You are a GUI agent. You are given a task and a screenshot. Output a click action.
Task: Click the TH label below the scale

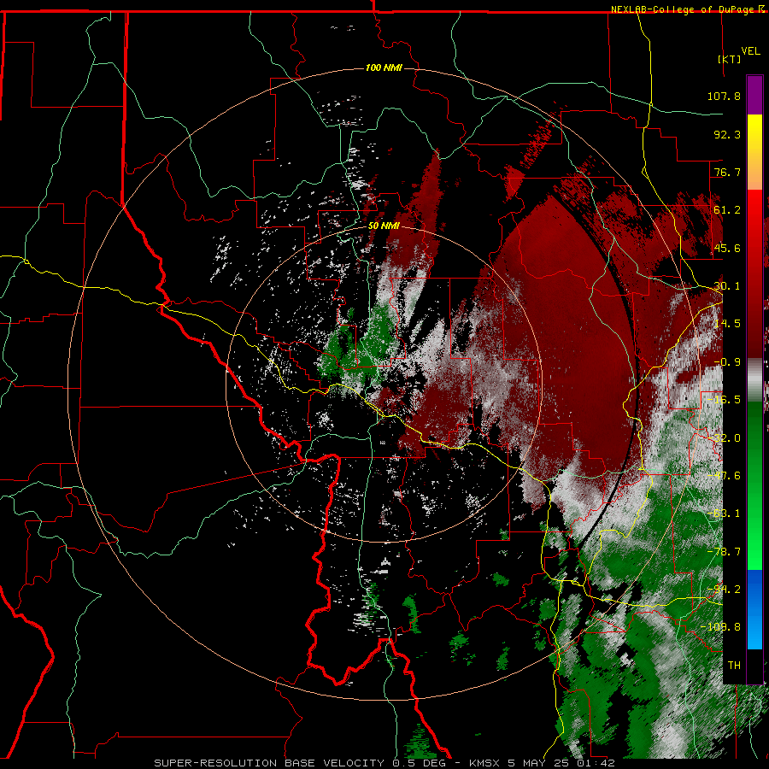coord(734,666)
